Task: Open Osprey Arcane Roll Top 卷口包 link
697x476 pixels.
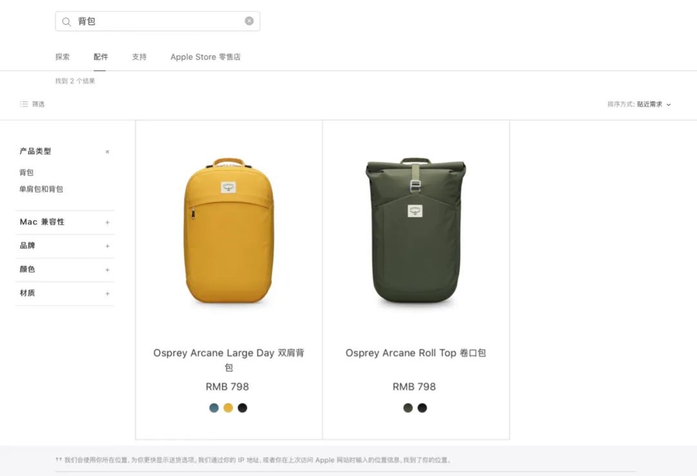Action: tap(416, 353)
